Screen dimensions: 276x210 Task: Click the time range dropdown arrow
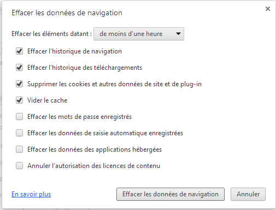(x=178, y=34)
